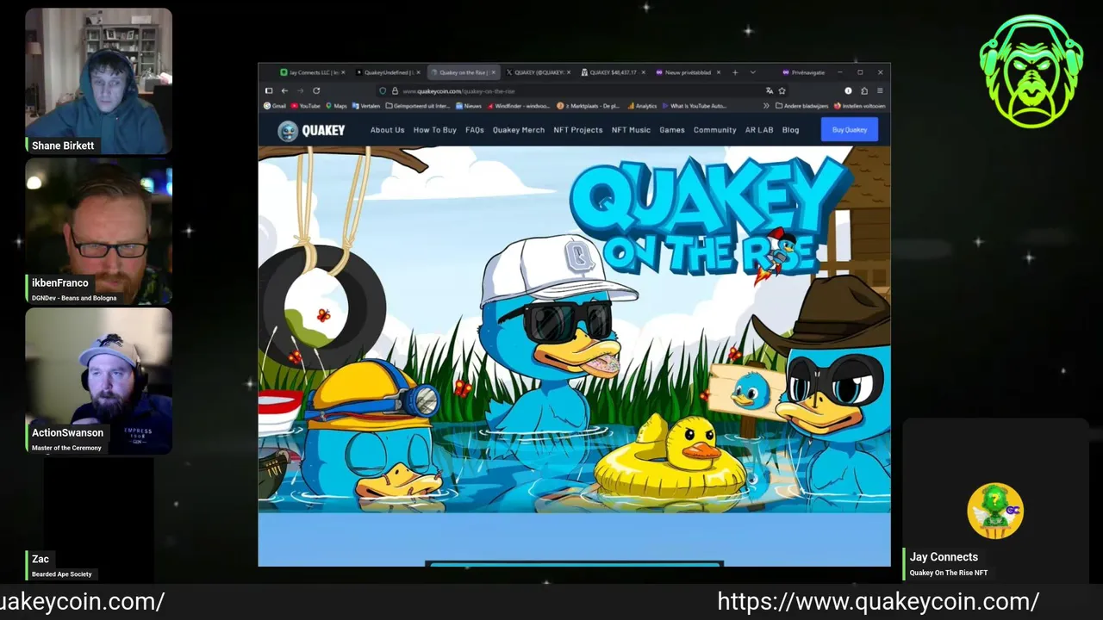
Task: Click the translate page icon in address bar
Action: [x=769, y=90]
